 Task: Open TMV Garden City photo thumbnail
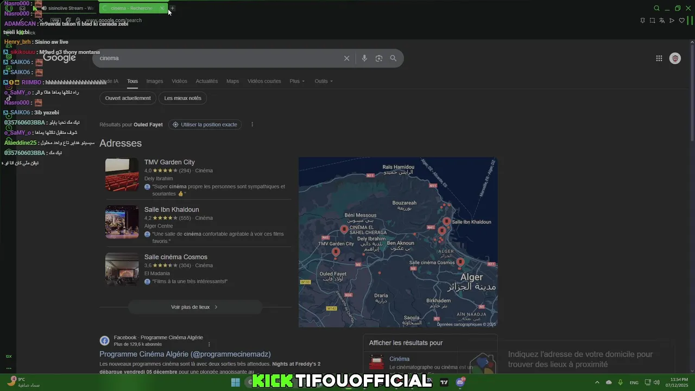[x=122, y=174]
